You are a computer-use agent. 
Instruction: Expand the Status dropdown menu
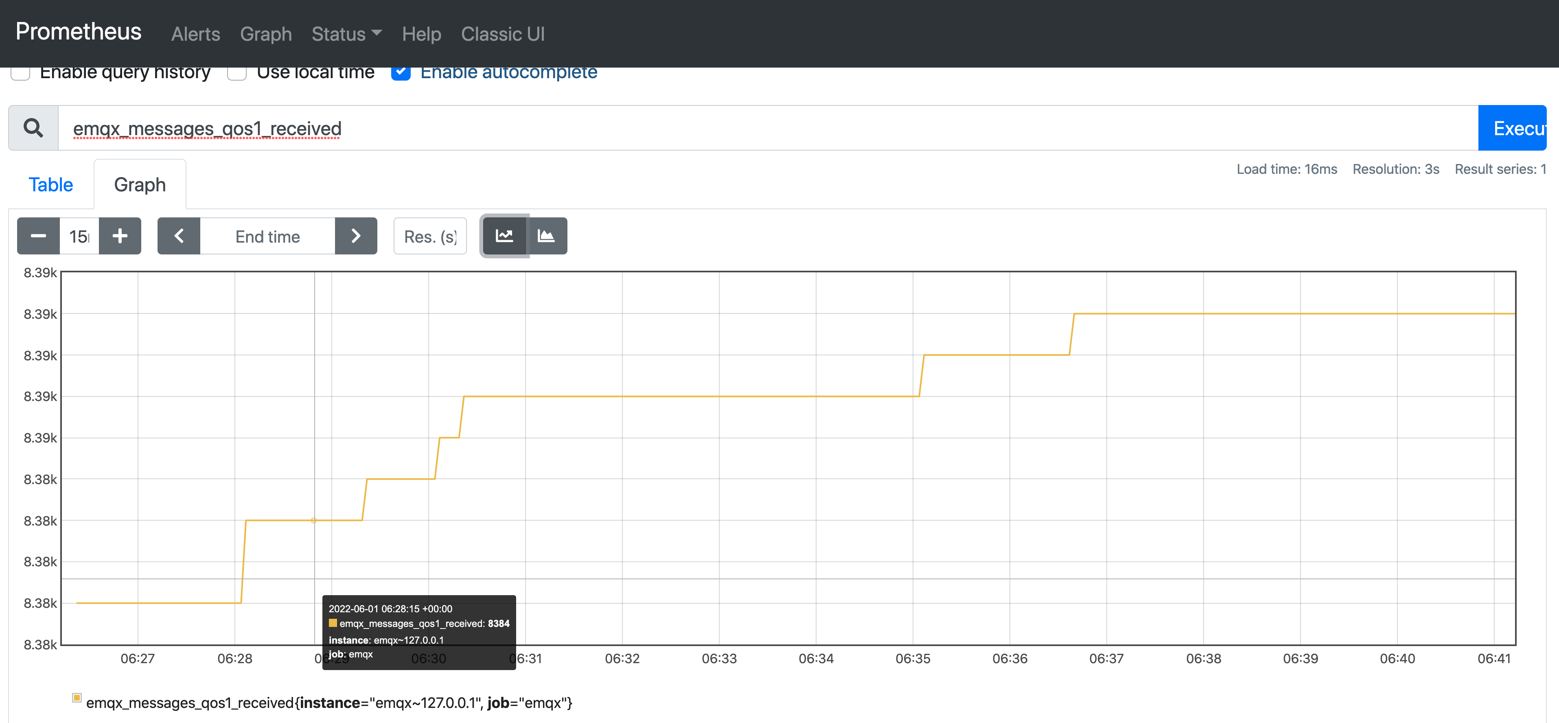pos(346,34)
